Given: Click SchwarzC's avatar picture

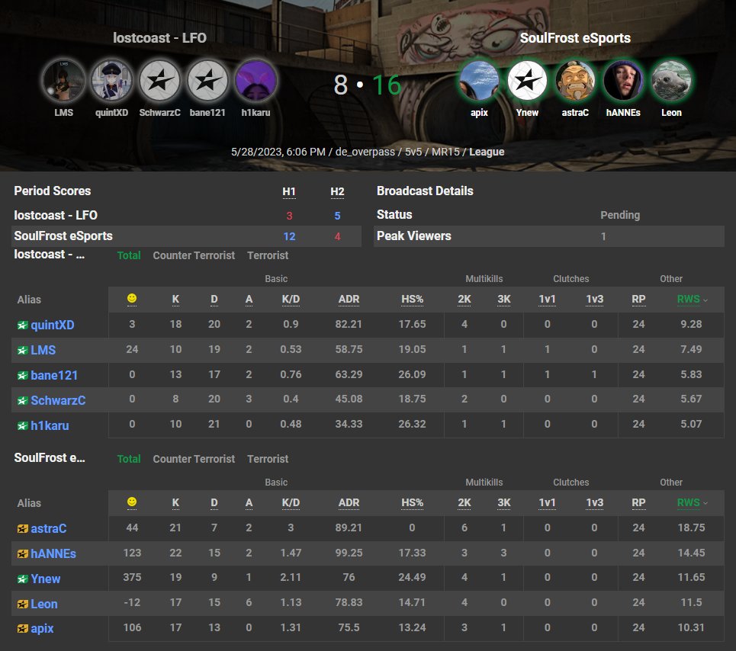Looking at the screenshot, I should coord(159,79).
